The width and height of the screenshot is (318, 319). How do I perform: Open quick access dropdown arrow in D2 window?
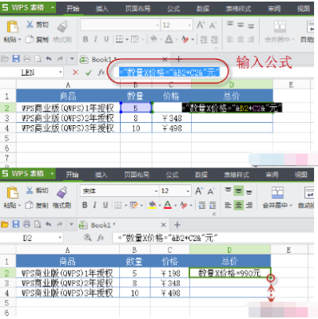tap(71, 225)
